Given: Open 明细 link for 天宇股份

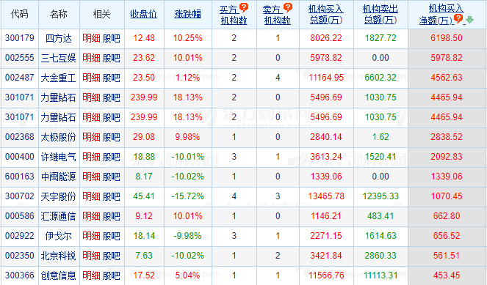Looking at the screenshot, I should click(x=91, y=196).
